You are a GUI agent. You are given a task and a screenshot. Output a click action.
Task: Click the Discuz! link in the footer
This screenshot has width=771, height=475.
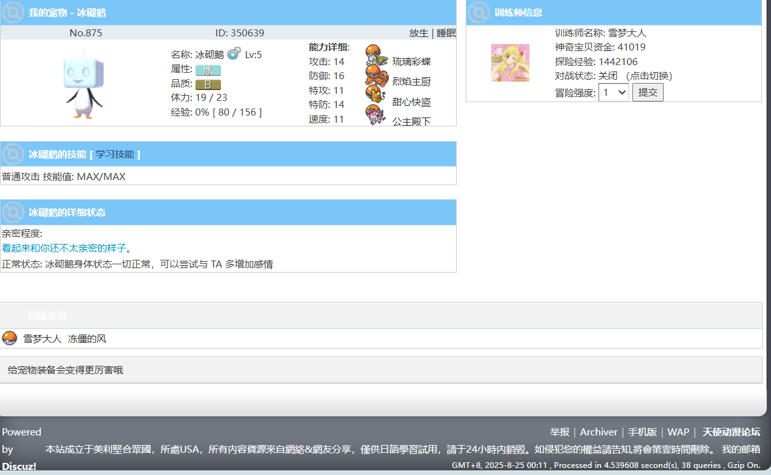(x=19, y=467)
